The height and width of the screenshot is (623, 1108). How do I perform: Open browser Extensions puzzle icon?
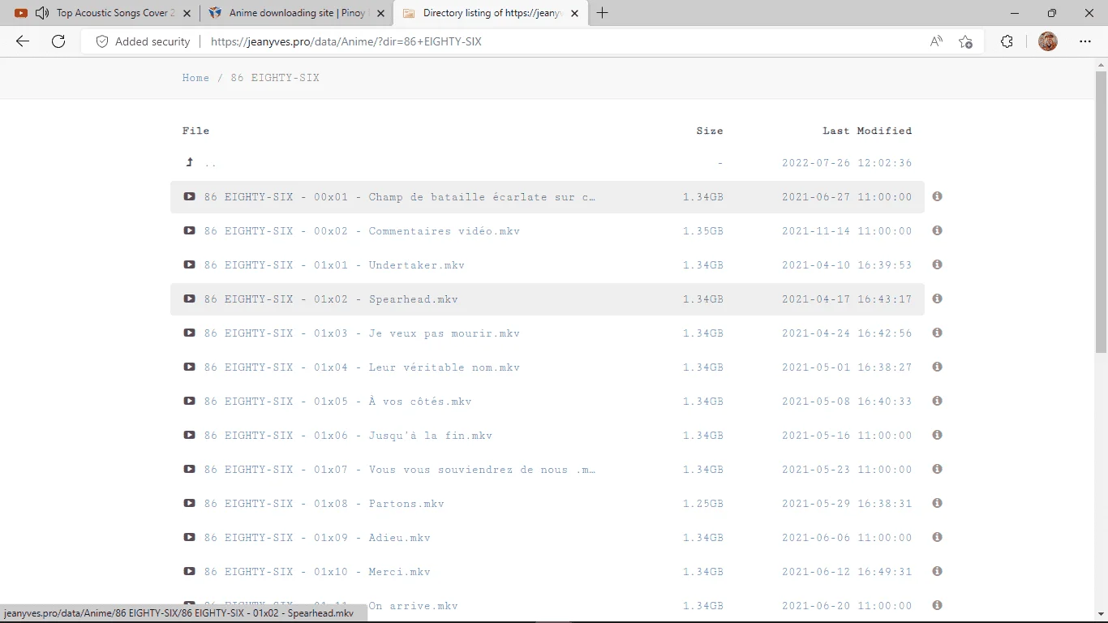tap(1007, 41)
